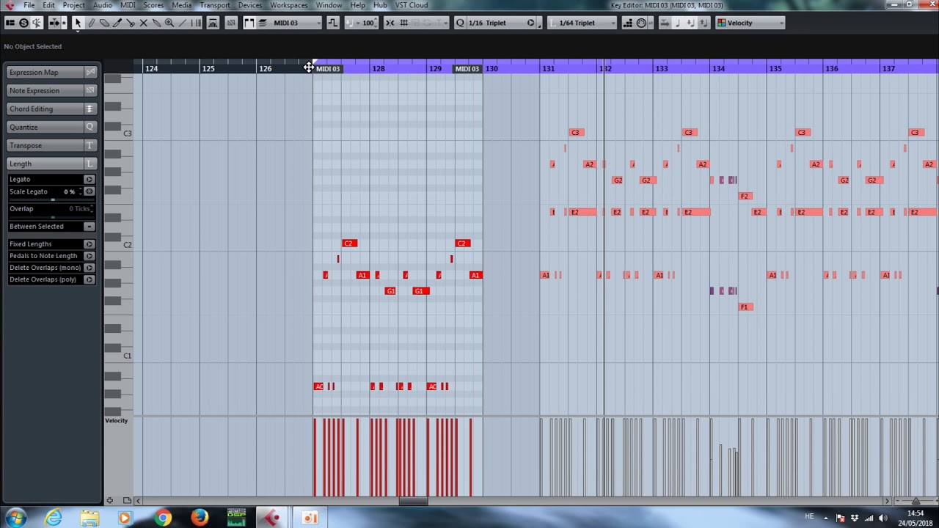Viewport: 939px width, 528px height.
Task: Apply Fixed Lengths
Action: [x=89, y=243]
